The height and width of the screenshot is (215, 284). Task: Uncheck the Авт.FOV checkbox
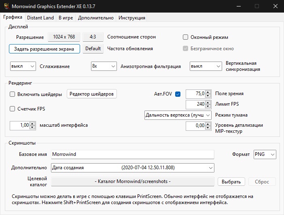pyautogui.click(x=178, y=94)
